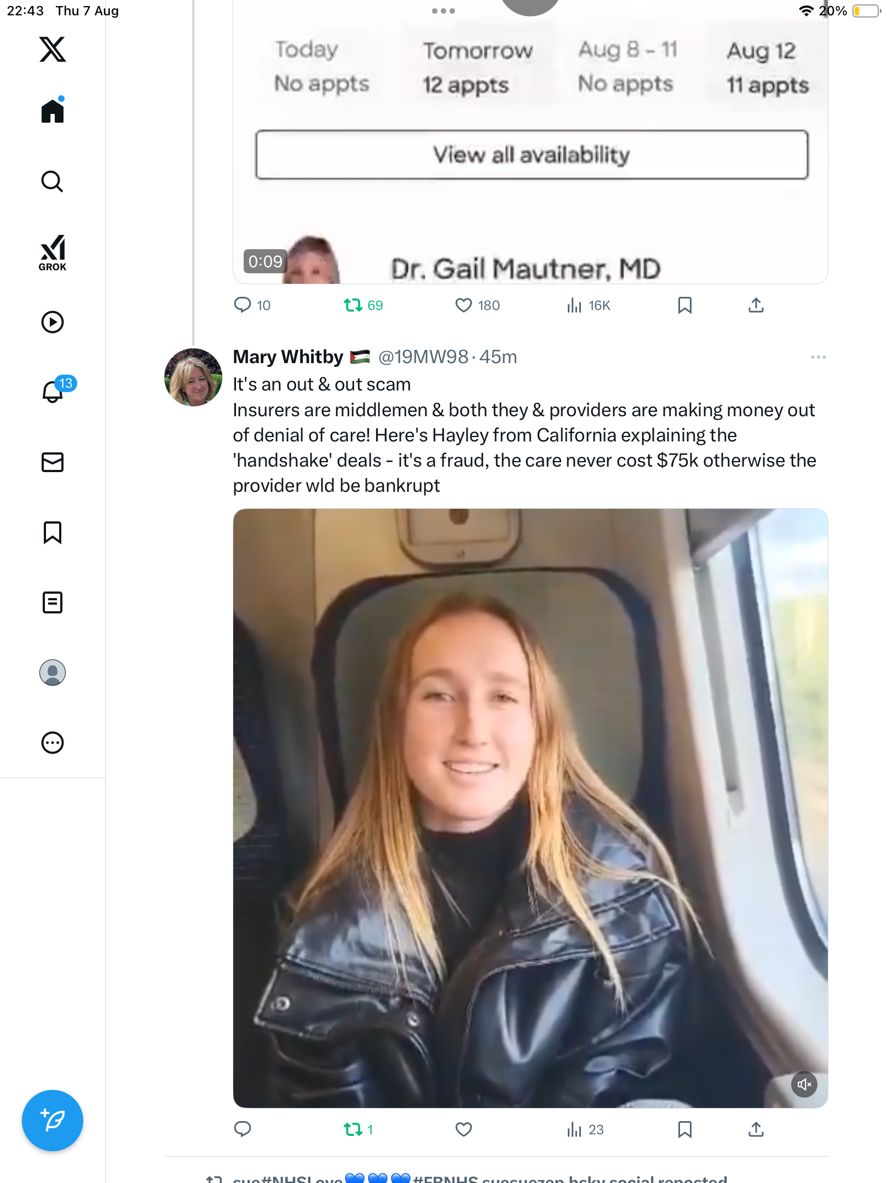Screen dimensions: 887x1183
Task: Open share menu for Mary Whitby's post
Action: 756,1129
